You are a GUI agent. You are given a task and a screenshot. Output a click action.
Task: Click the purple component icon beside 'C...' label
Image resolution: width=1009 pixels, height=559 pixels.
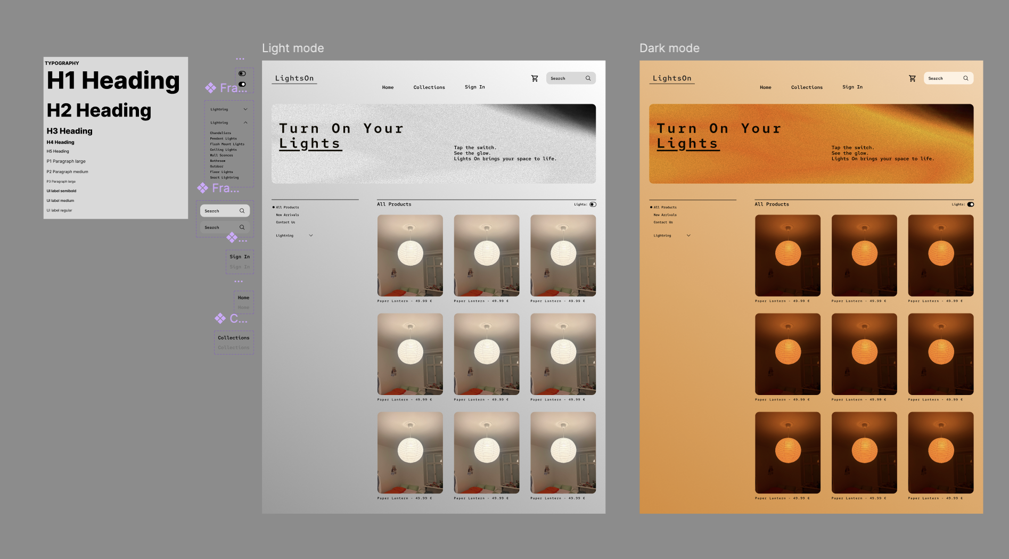coord(220,318)
